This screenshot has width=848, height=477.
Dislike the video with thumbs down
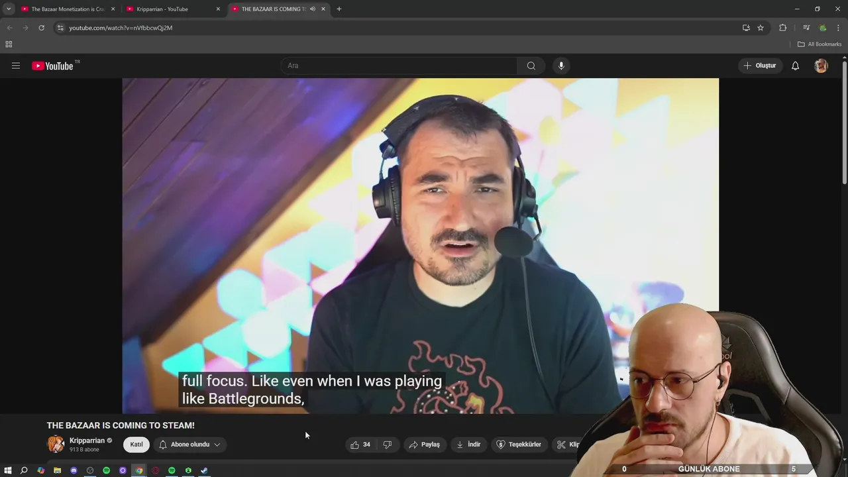(x=388, y=445)
